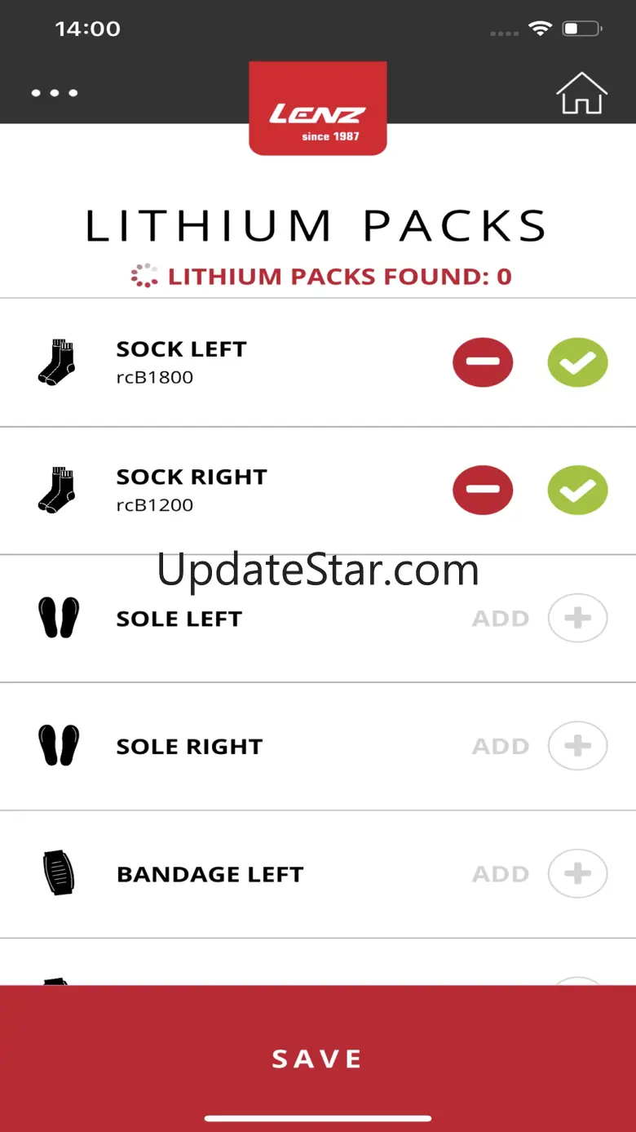The height and width of the screenshot is (1132, 636).
Task: Add a pack with Sole Left plus
Action: 577,619
